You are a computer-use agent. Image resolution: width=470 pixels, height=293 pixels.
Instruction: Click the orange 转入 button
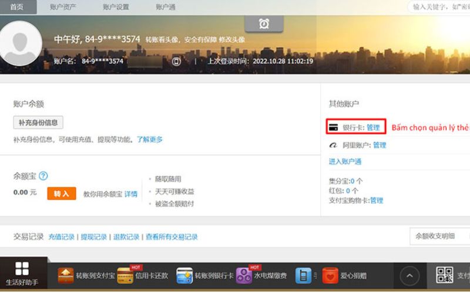coord(62,193)
